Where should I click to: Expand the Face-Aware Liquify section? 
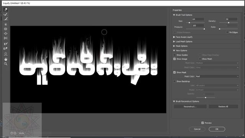click(174, 37)
